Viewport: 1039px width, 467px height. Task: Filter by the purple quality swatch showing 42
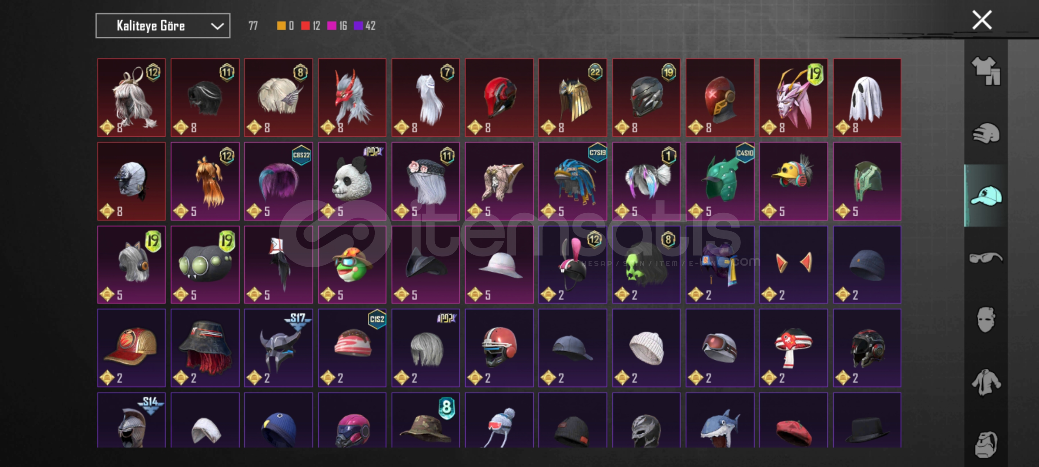pyautogui.click(x=358, y=26)
